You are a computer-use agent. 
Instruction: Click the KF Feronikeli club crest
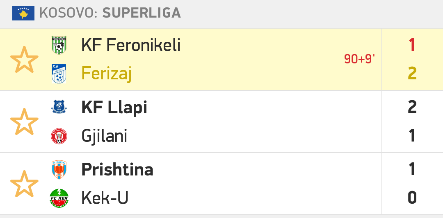click(x=59, y=45)
